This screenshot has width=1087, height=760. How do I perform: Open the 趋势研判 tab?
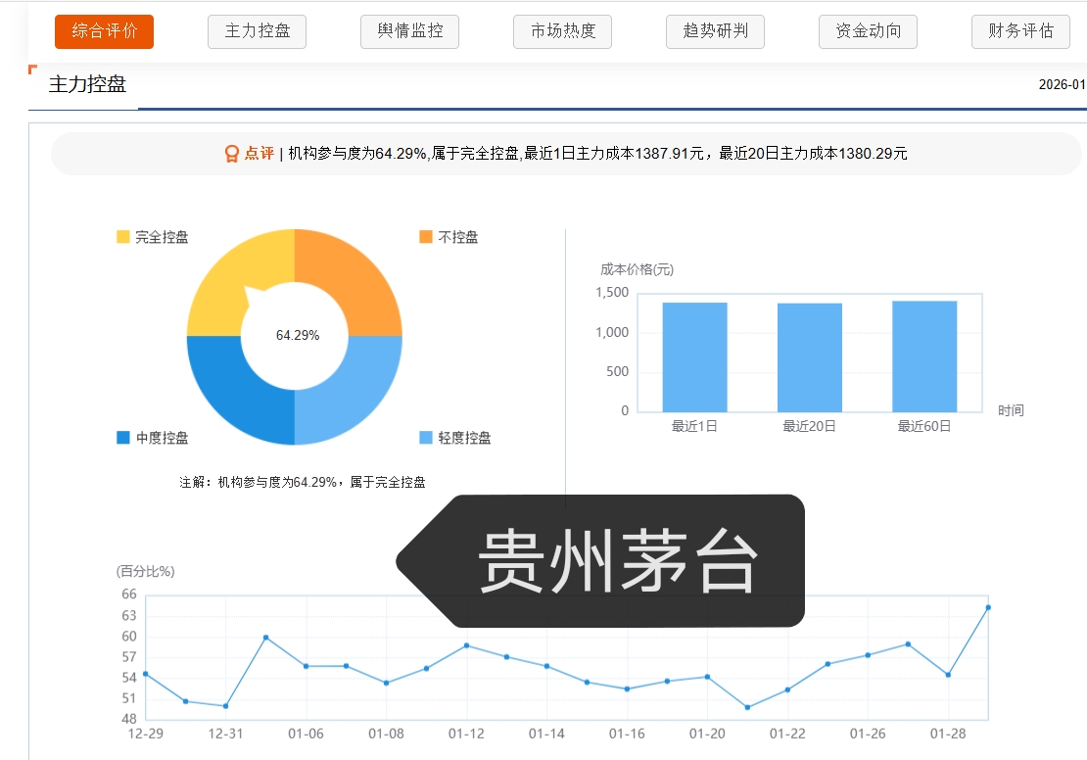(716, 32)
